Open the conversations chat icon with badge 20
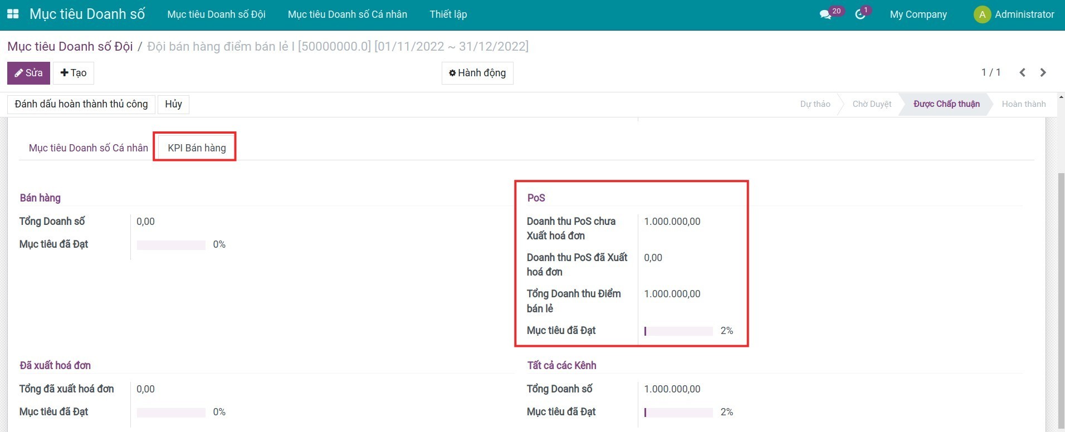Screen dimensions: 1065x432 [x=825, y=14]
